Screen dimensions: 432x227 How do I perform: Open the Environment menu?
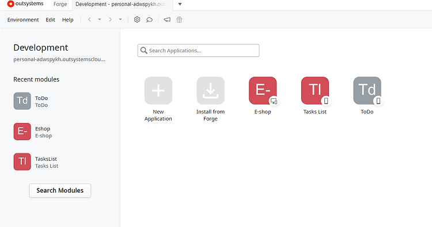[x=23, y=20]
